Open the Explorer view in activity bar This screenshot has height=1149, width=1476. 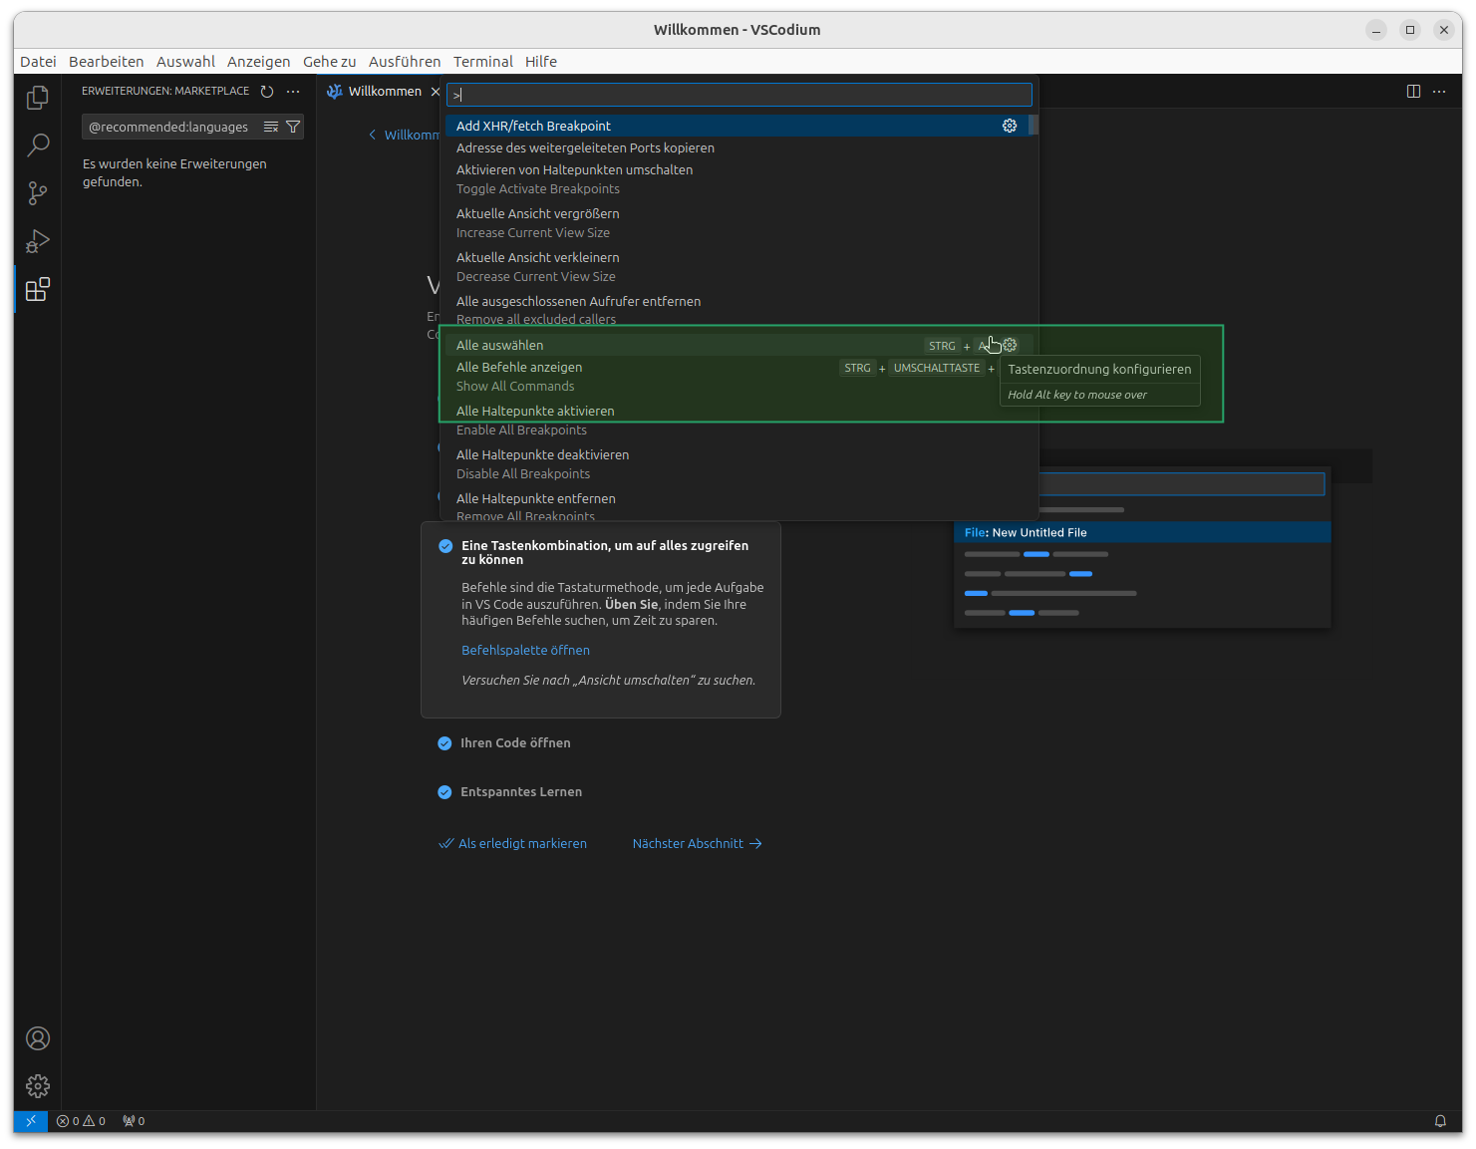click(37, 97)
